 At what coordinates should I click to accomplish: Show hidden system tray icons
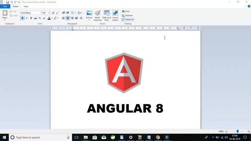[x=213, y=137]
